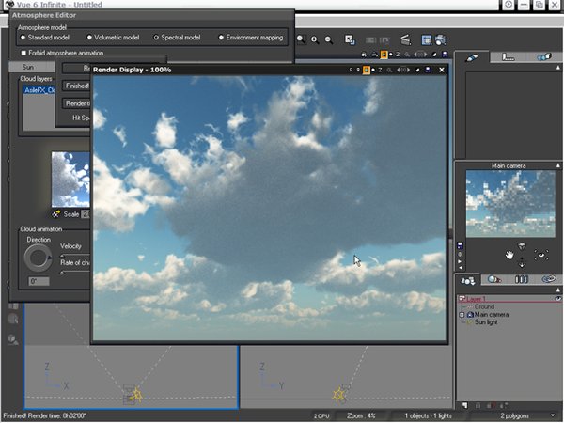The image size is (564, 423).
Task: Open the Aspect tab with the brush icon
Action: (470, 58)
